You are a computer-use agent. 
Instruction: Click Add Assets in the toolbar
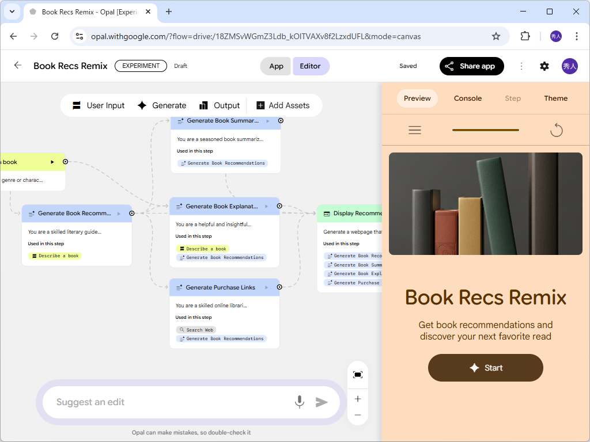click(x=283, y=106)
